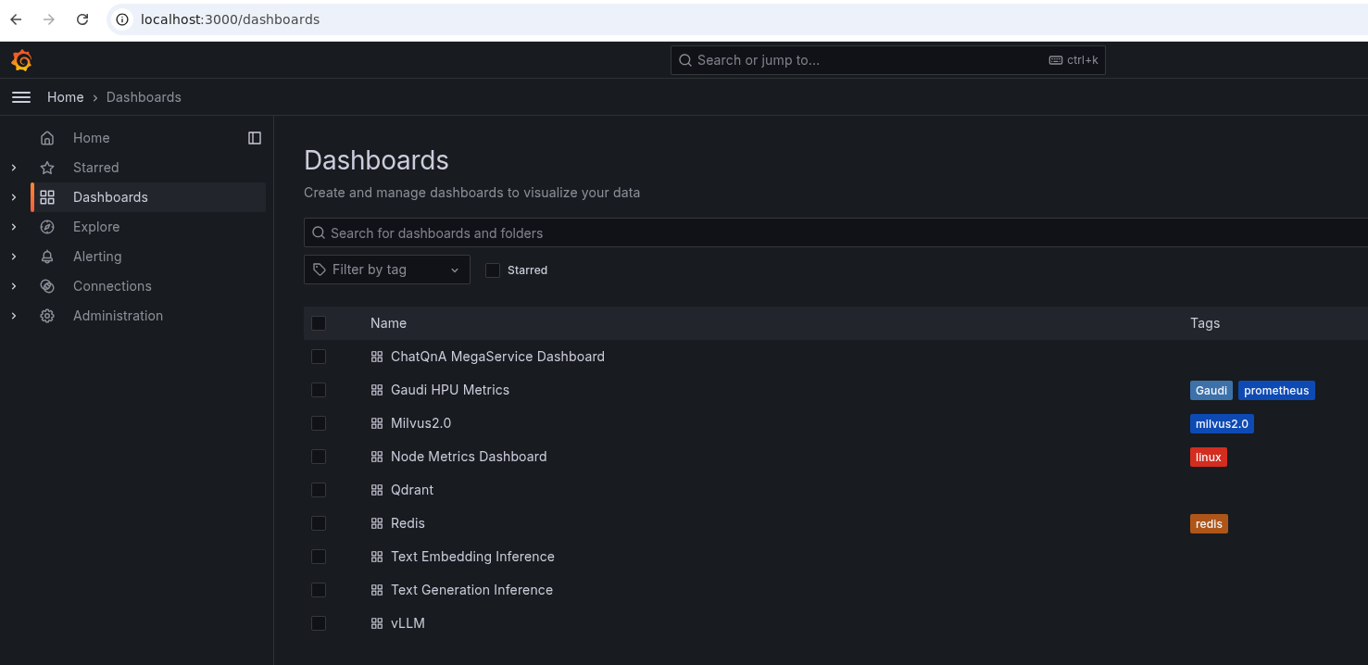This screenshot has width=1368, height=665.
Task: Click the Explore compass icon
Action: pos(47,227)
